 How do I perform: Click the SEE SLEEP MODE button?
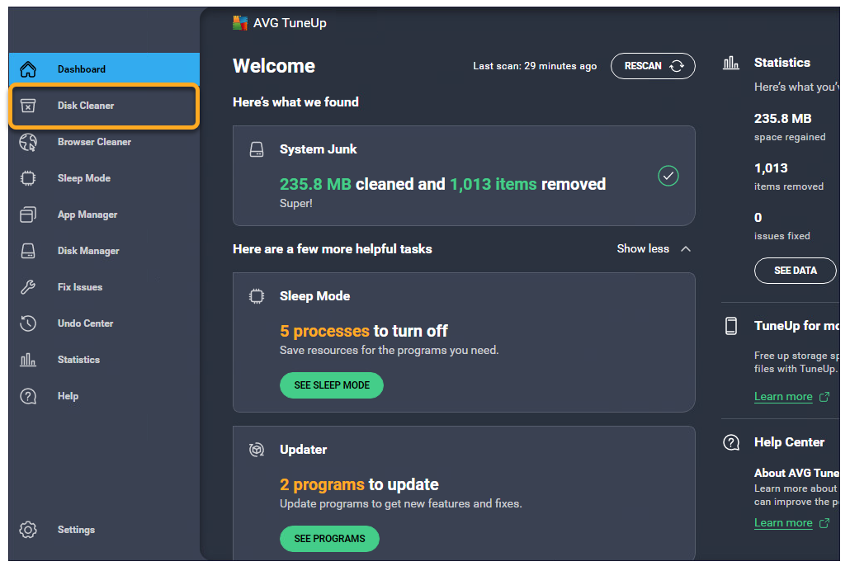pos(332,385)
